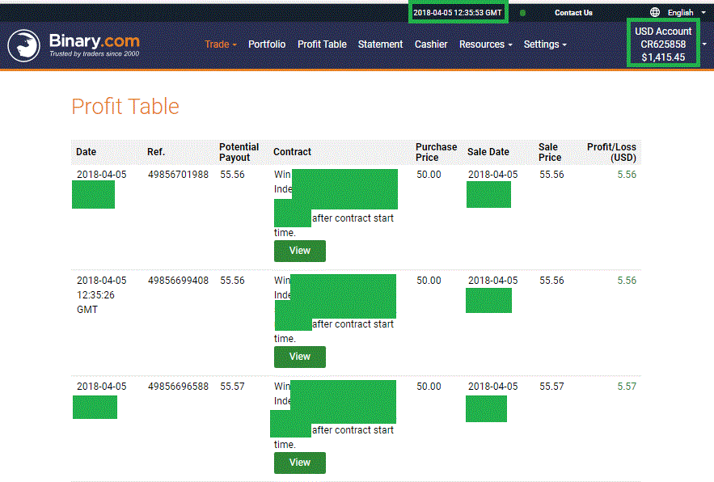The image size is (714, 482).
Task: Click the Binary.com circular logo icon
Action: [x=23, y=45]
